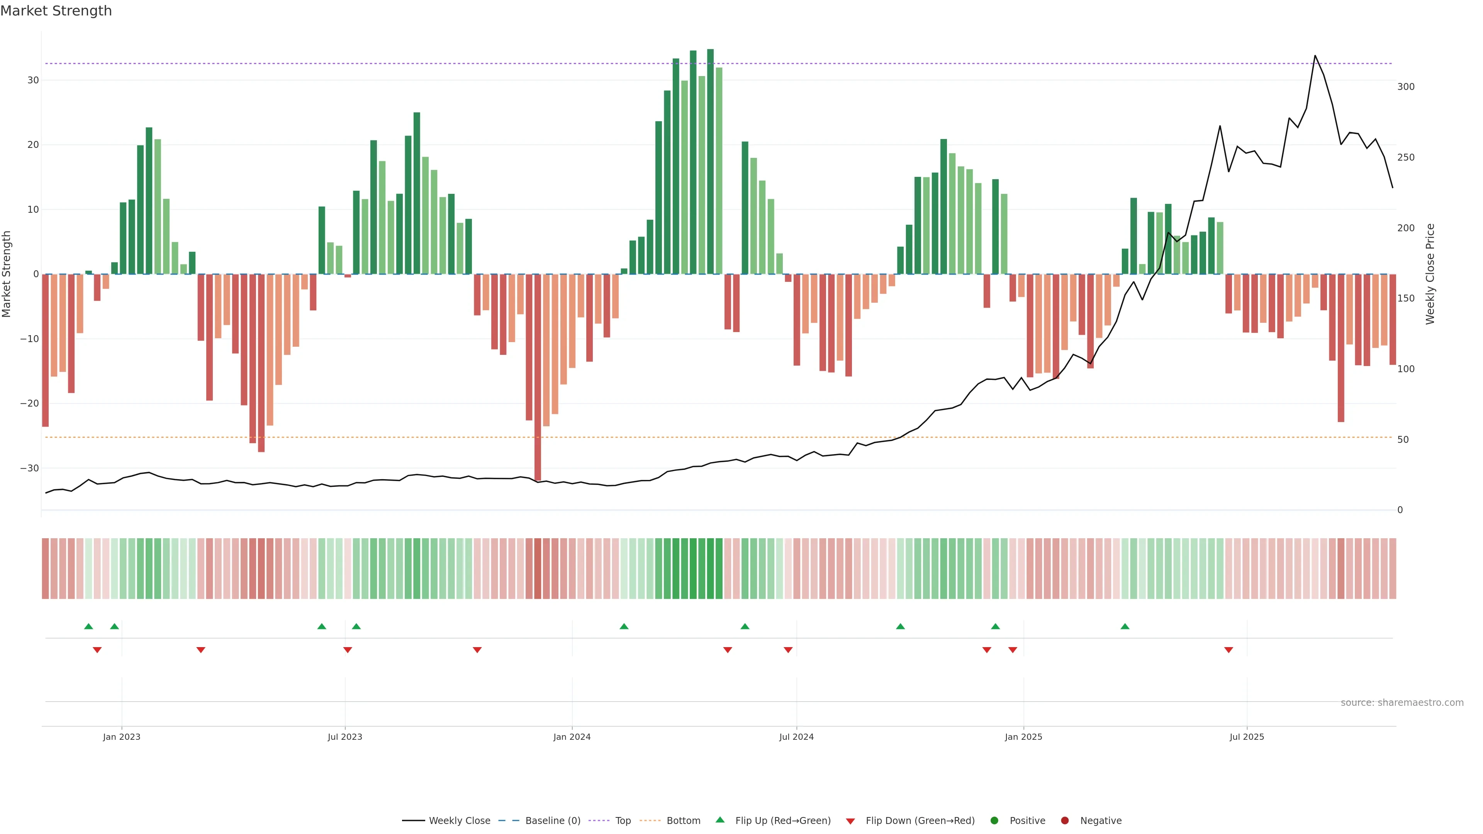The height and width of the screenshot is (834, 1483).
Task: Click the source: sharemaestro.com text
Action: pyautogui.click(x=1402, y=703)
